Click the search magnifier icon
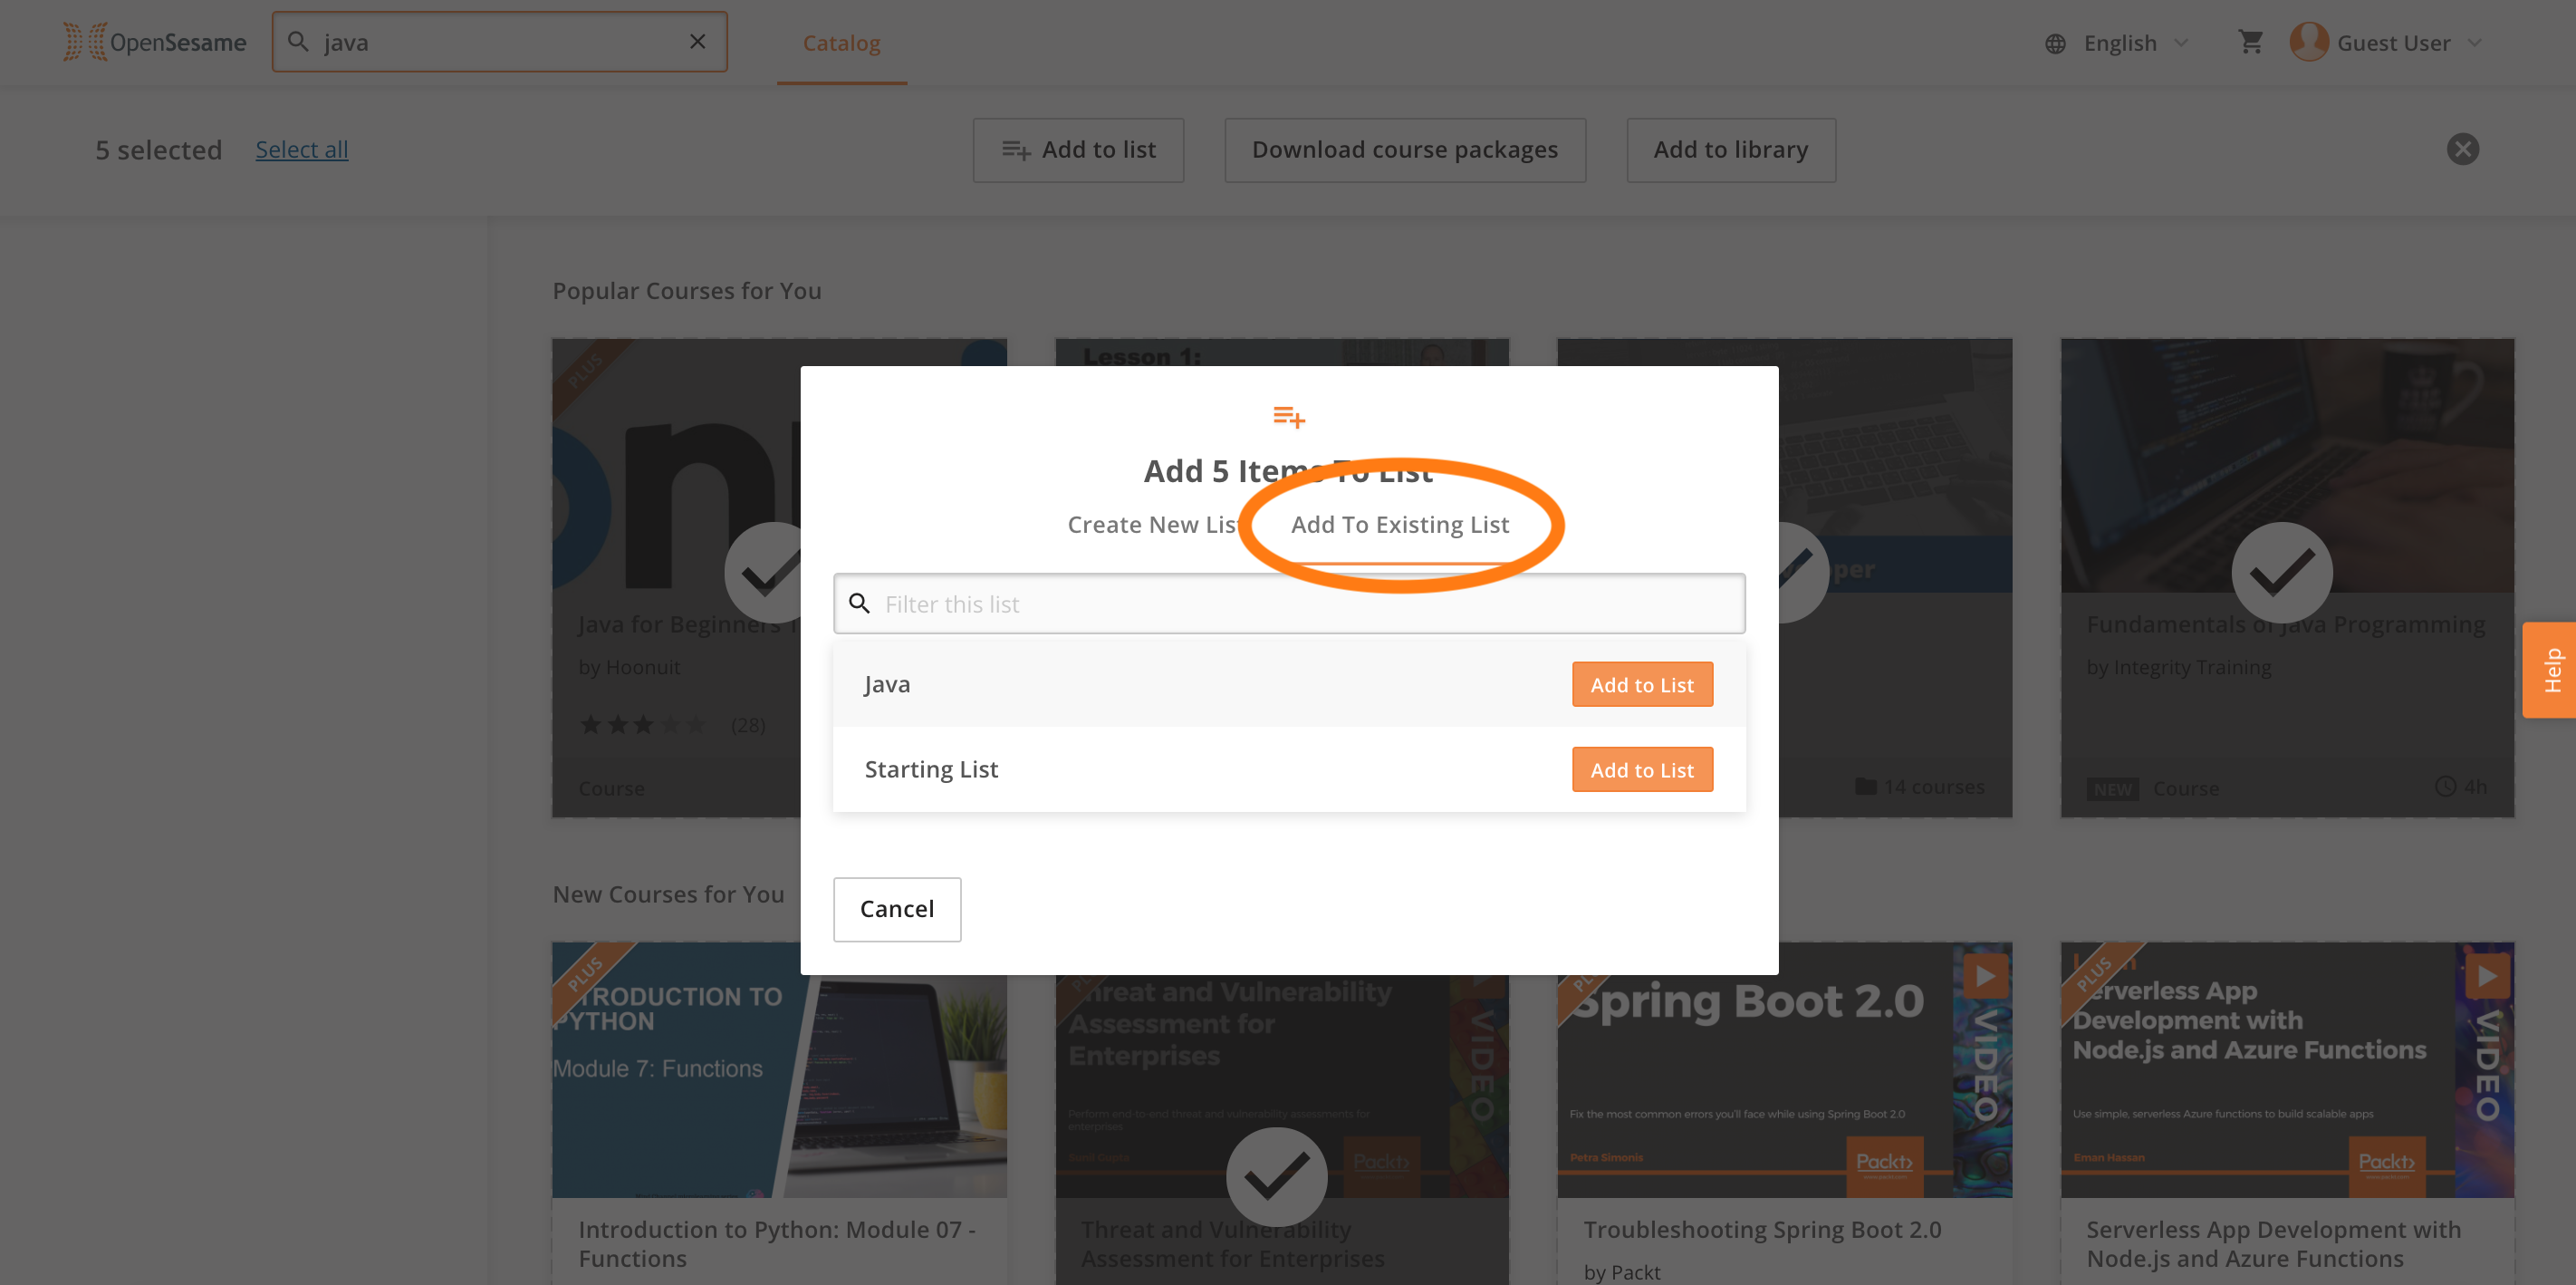Viewport: 2576px width, 1285px height. 298,42
